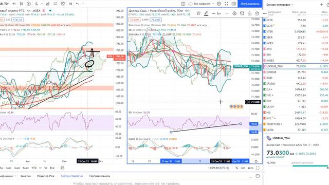Undo the last chart action

click(78, 4)
